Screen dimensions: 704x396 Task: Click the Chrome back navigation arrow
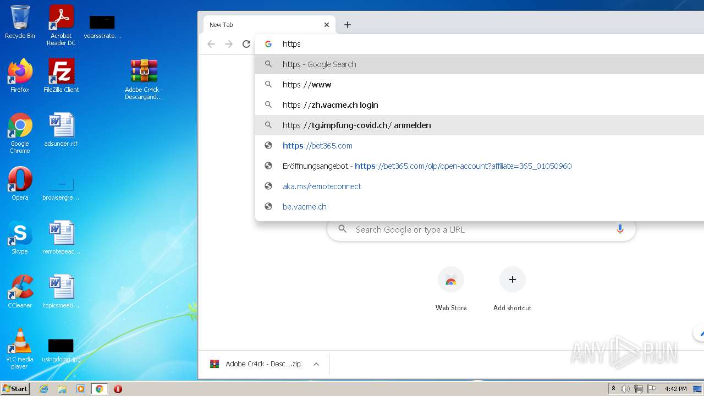[x=211, y=44]
